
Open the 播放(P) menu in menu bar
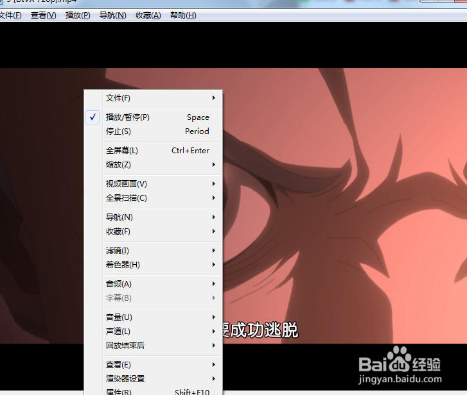(x=78, y=15)
